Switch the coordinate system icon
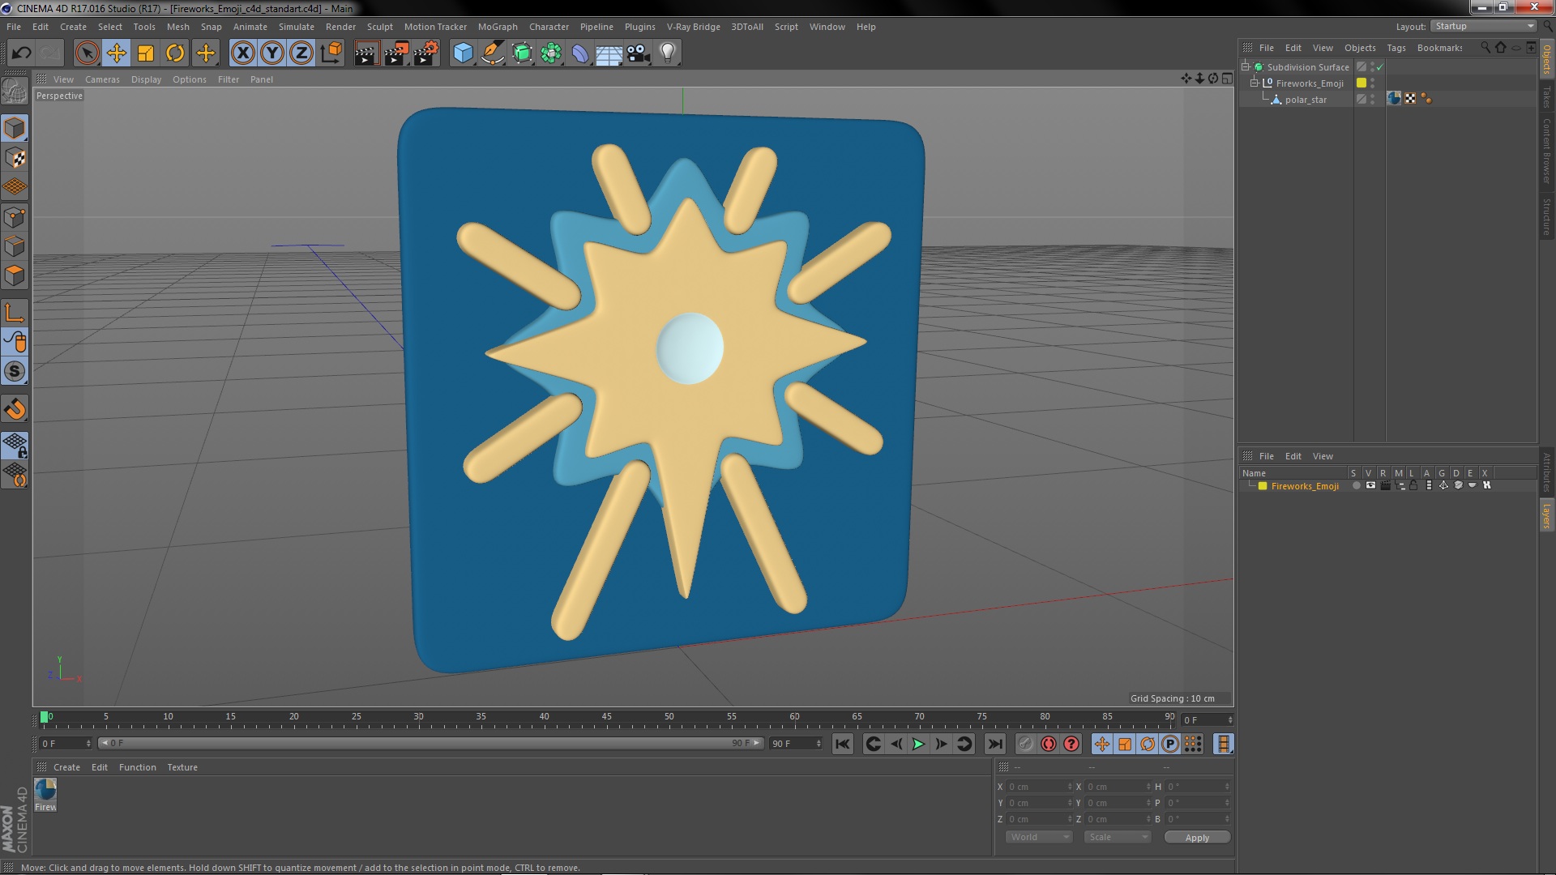This screenshot has width=1556, height=875. tap(331, 53)
